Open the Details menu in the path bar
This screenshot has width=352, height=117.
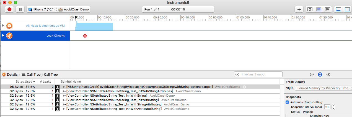pos(10,75)
